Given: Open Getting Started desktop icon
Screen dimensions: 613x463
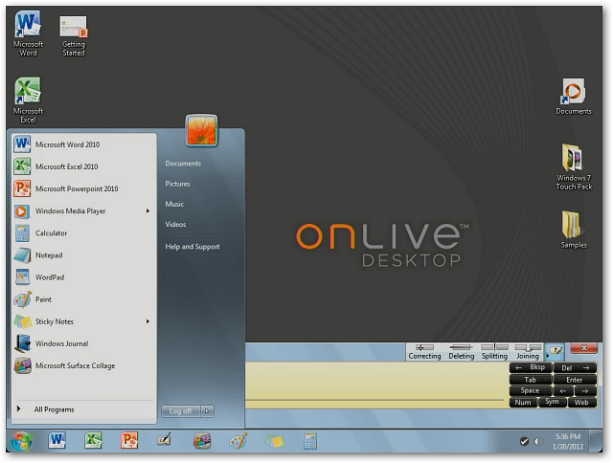Looking at the screenshot, I should coord(74,36).
